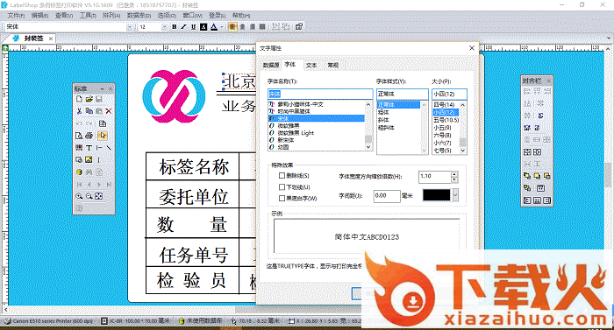This screenshot has width=614, height=330.
Task: Click the green ruler corner origin icon
Action: (x=5, y=47)
